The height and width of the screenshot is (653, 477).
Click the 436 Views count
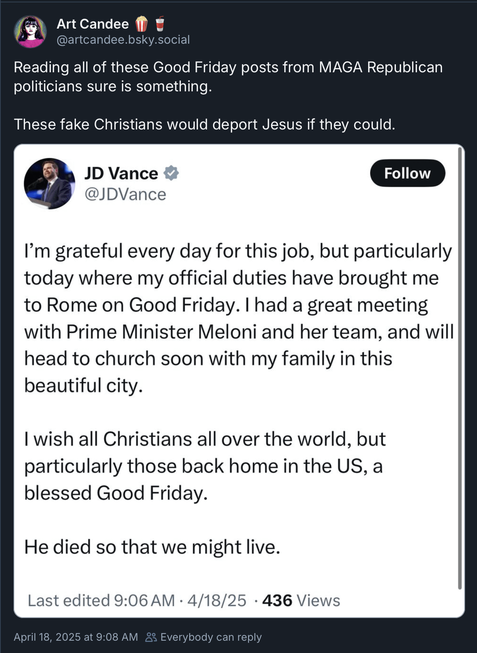point(301,601)
